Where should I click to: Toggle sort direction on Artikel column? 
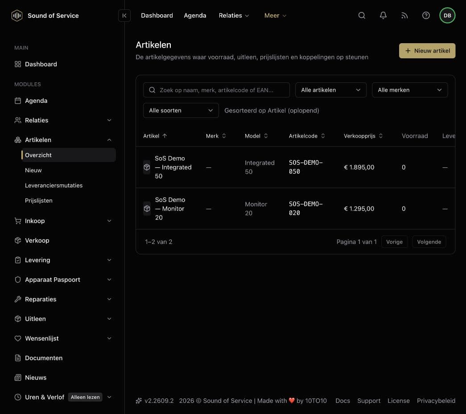155,136
